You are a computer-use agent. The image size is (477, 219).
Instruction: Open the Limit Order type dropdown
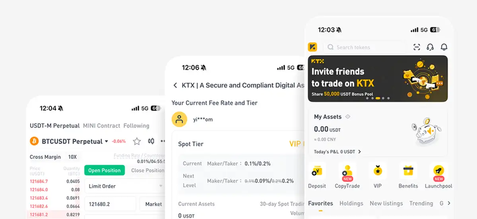click(125, 186)
